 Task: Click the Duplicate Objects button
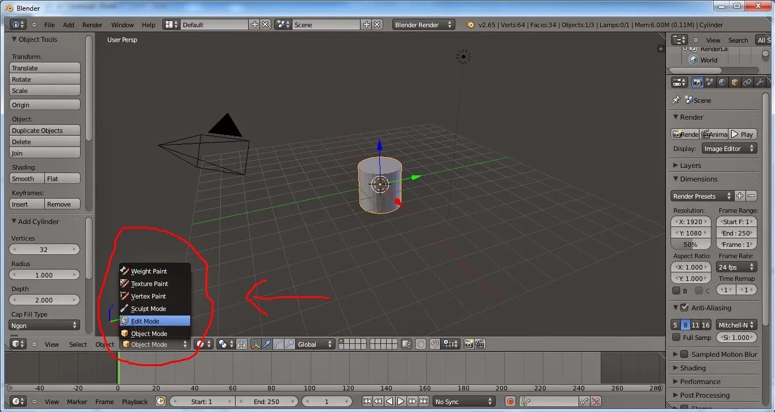tap(45, 130)
